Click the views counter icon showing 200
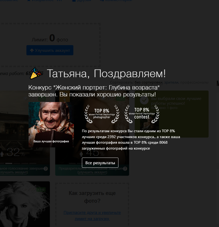This screenshot has width=219, height=227. [25, 99]
